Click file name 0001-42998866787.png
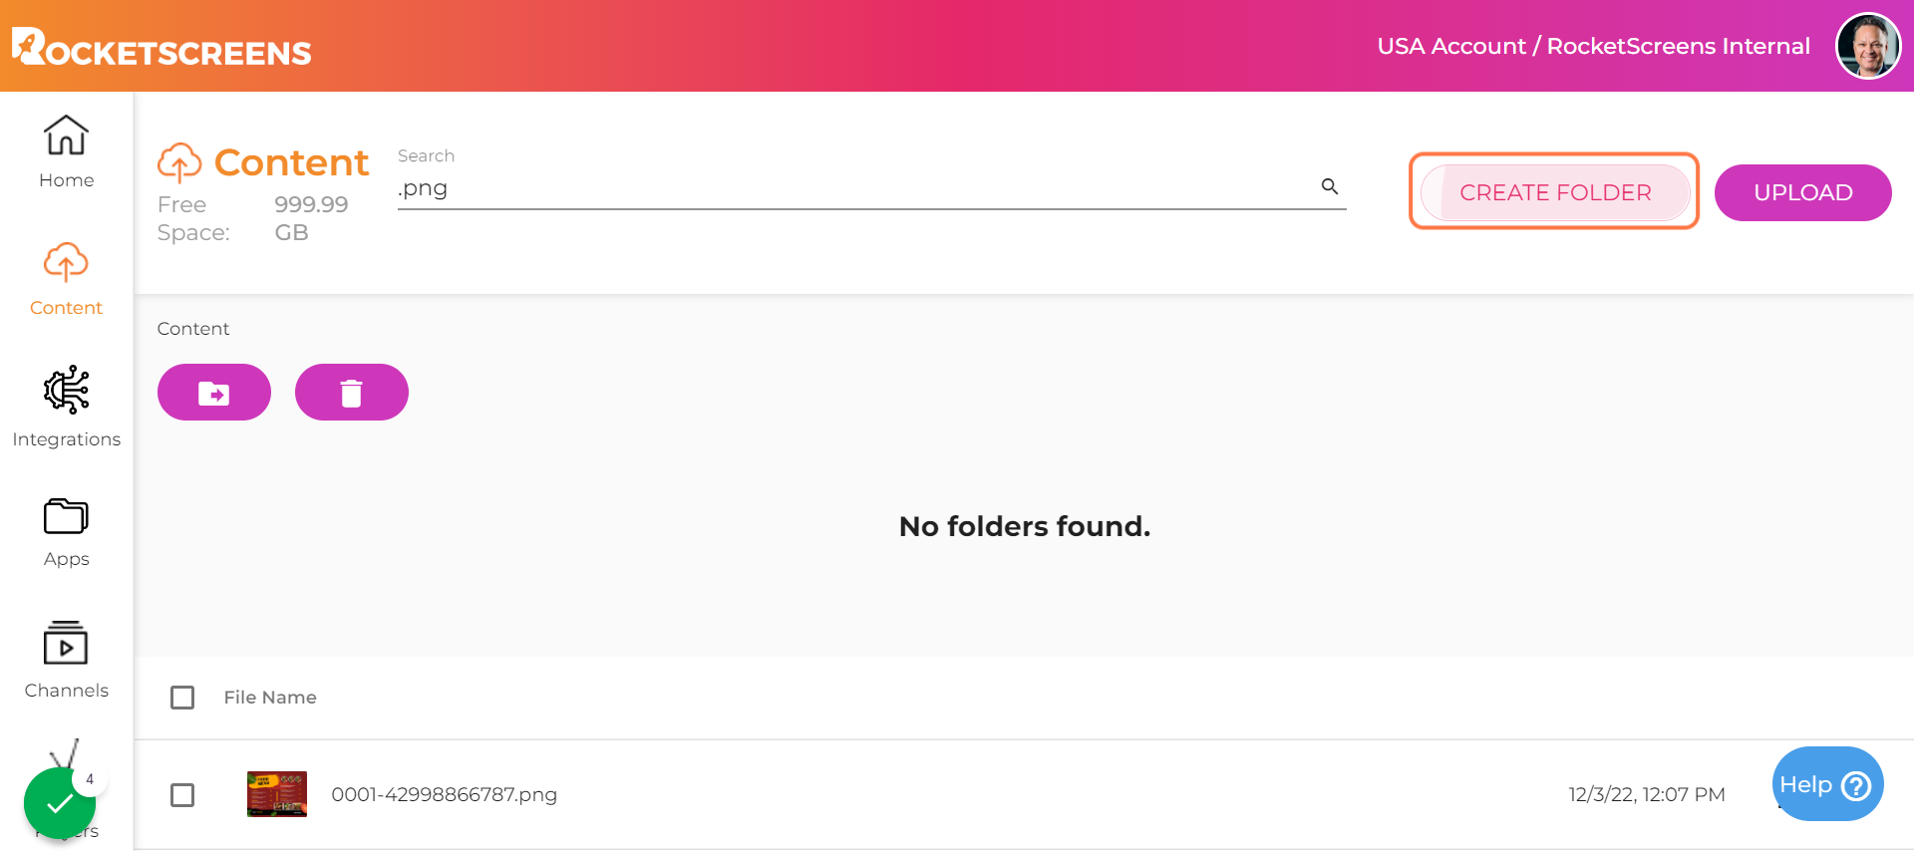1914x851 pixels. click(x=445, y=794)
